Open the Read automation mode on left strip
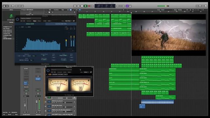The height and width of the screenshot is (118, 210). [x=26, y=90]
